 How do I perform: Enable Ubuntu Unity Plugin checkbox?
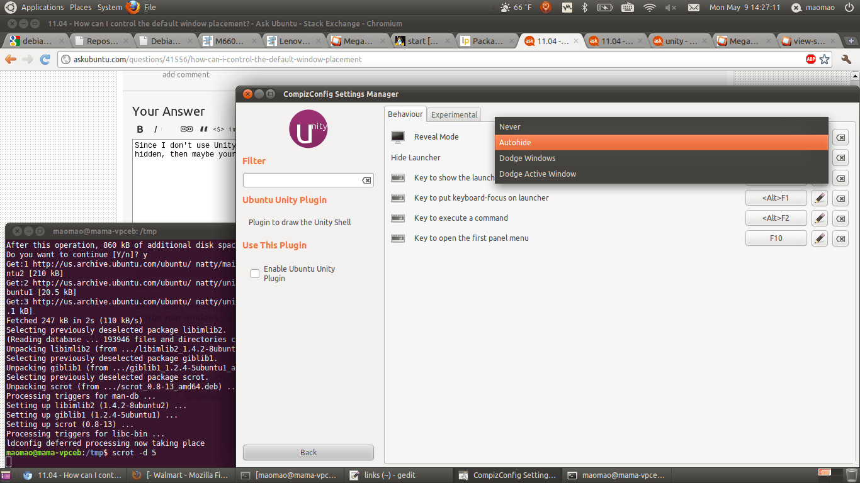coord(255,274)
